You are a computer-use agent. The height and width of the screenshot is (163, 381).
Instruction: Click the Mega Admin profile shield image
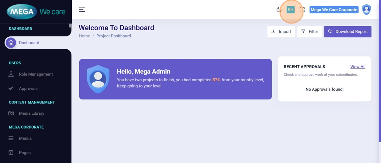tap(98, 79)
